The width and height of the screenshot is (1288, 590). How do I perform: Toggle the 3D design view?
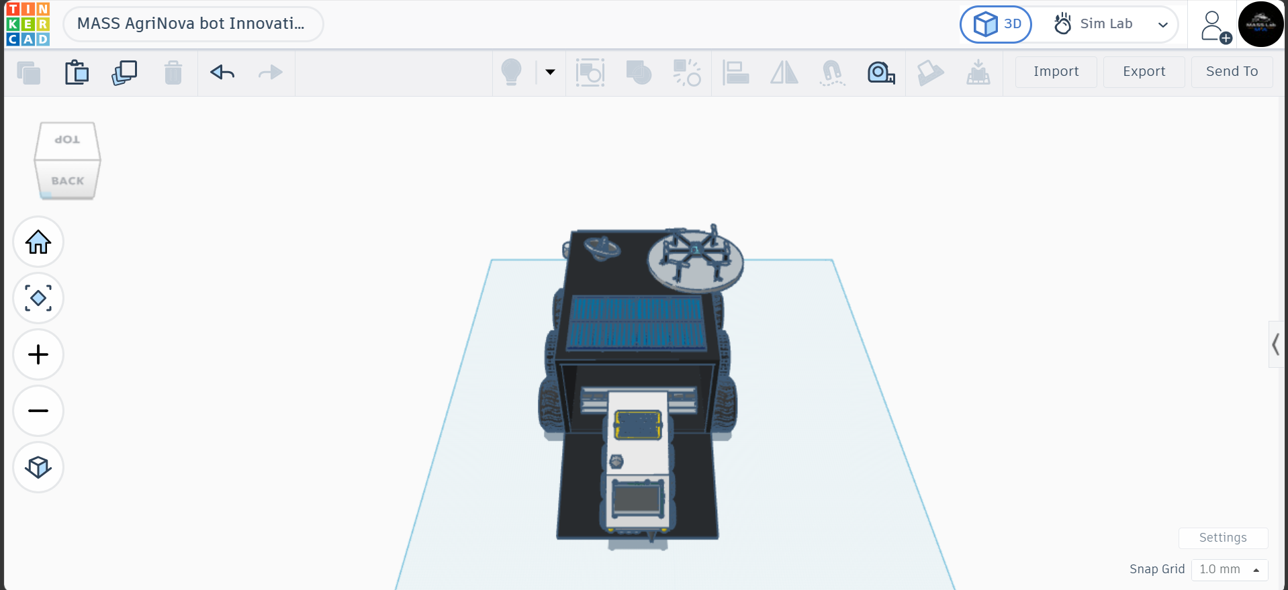click(996, 24)
